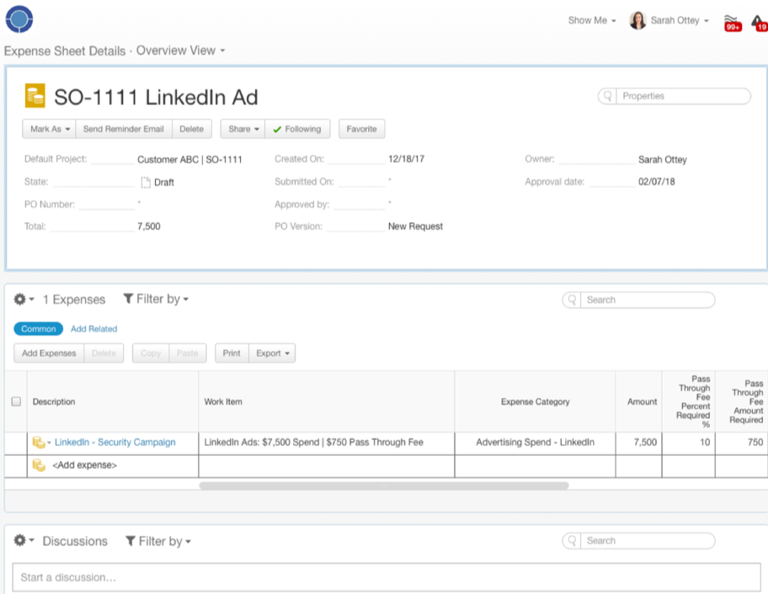Click the Created On value 12/18/17
The height and width of the screenshot is (594, 768).
pos(406,159)
